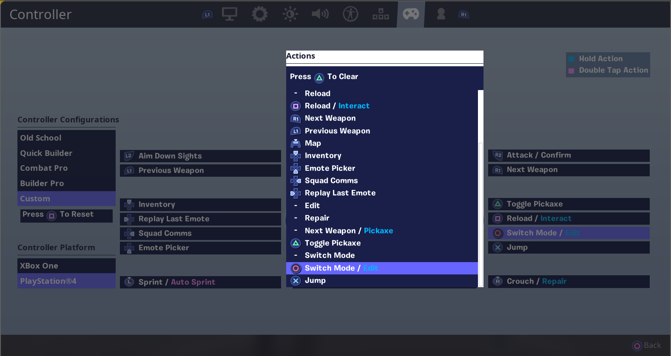671x356 pixels.
Task: Open the Brightness settings tab icon
Action: [x=290, y=14]
